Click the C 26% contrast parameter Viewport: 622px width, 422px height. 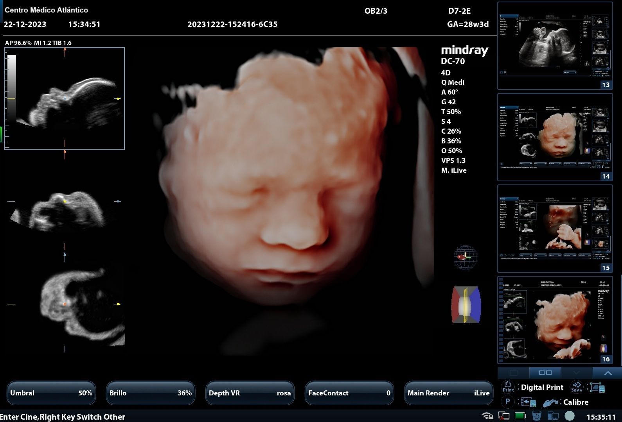click(451, 131)
